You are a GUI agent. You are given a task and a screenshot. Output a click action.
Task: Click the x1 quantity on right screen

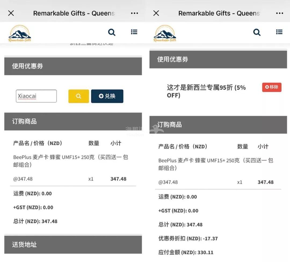(240, 182)
